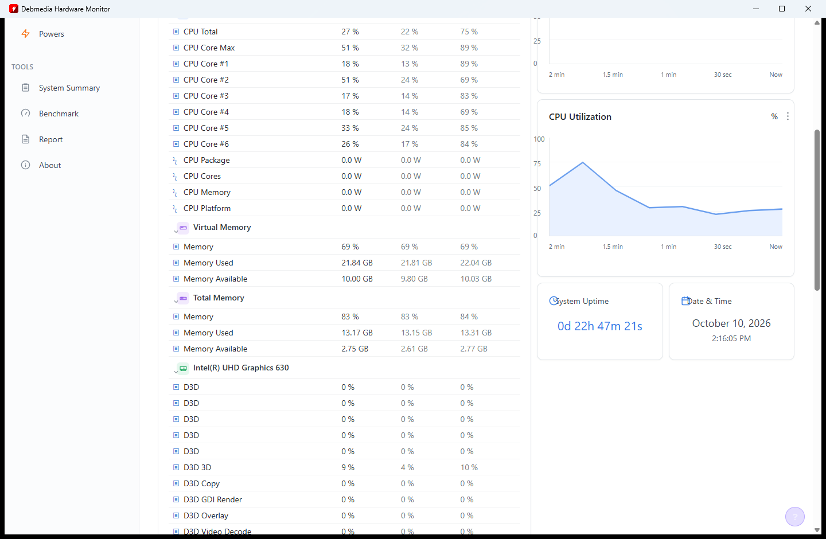Click the Report document icon
The height and width of the screenshot is (539, 826).
[25, 139]
